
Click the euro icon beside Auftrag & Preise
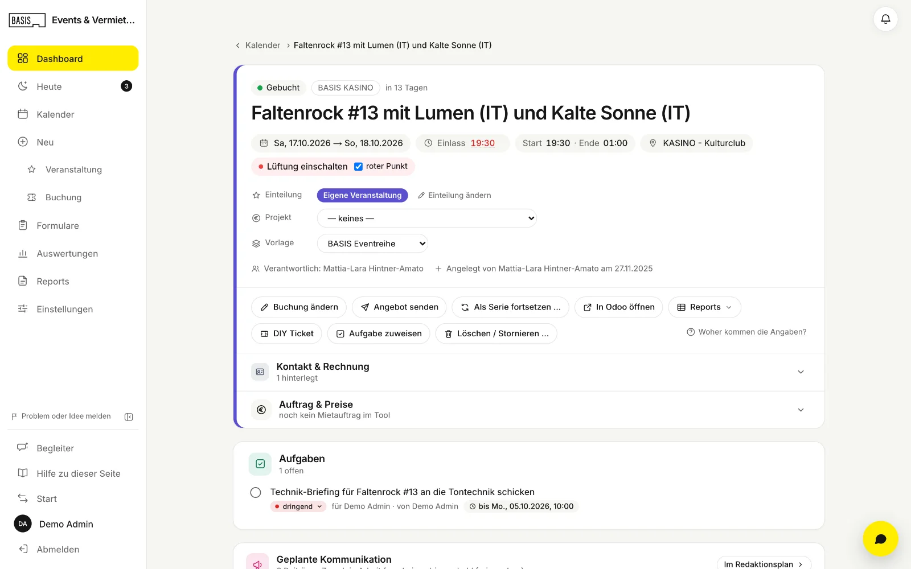(261, 410)
